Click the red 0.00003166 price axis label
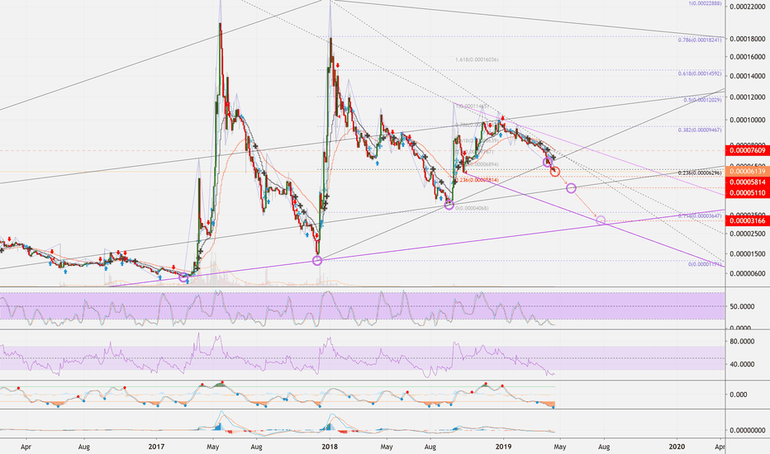The height and width of the screenshot is (454, 770). click(x=748, y=221)
